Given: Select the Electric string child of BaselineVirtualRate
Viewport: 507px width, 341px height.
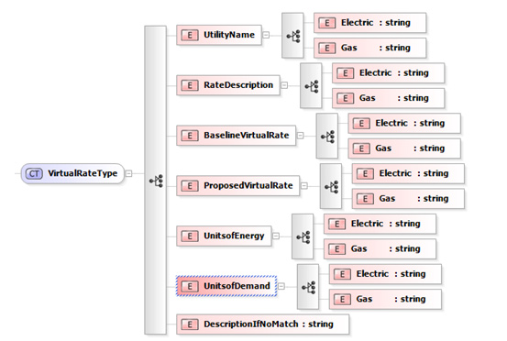Looking at the screenshot, I should 404,123.
